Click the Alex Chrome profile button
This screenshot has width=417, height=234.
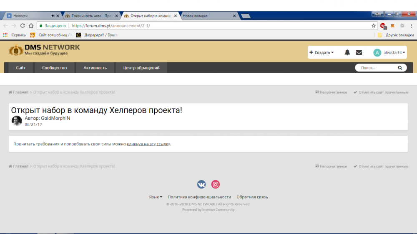coord(378,14)
